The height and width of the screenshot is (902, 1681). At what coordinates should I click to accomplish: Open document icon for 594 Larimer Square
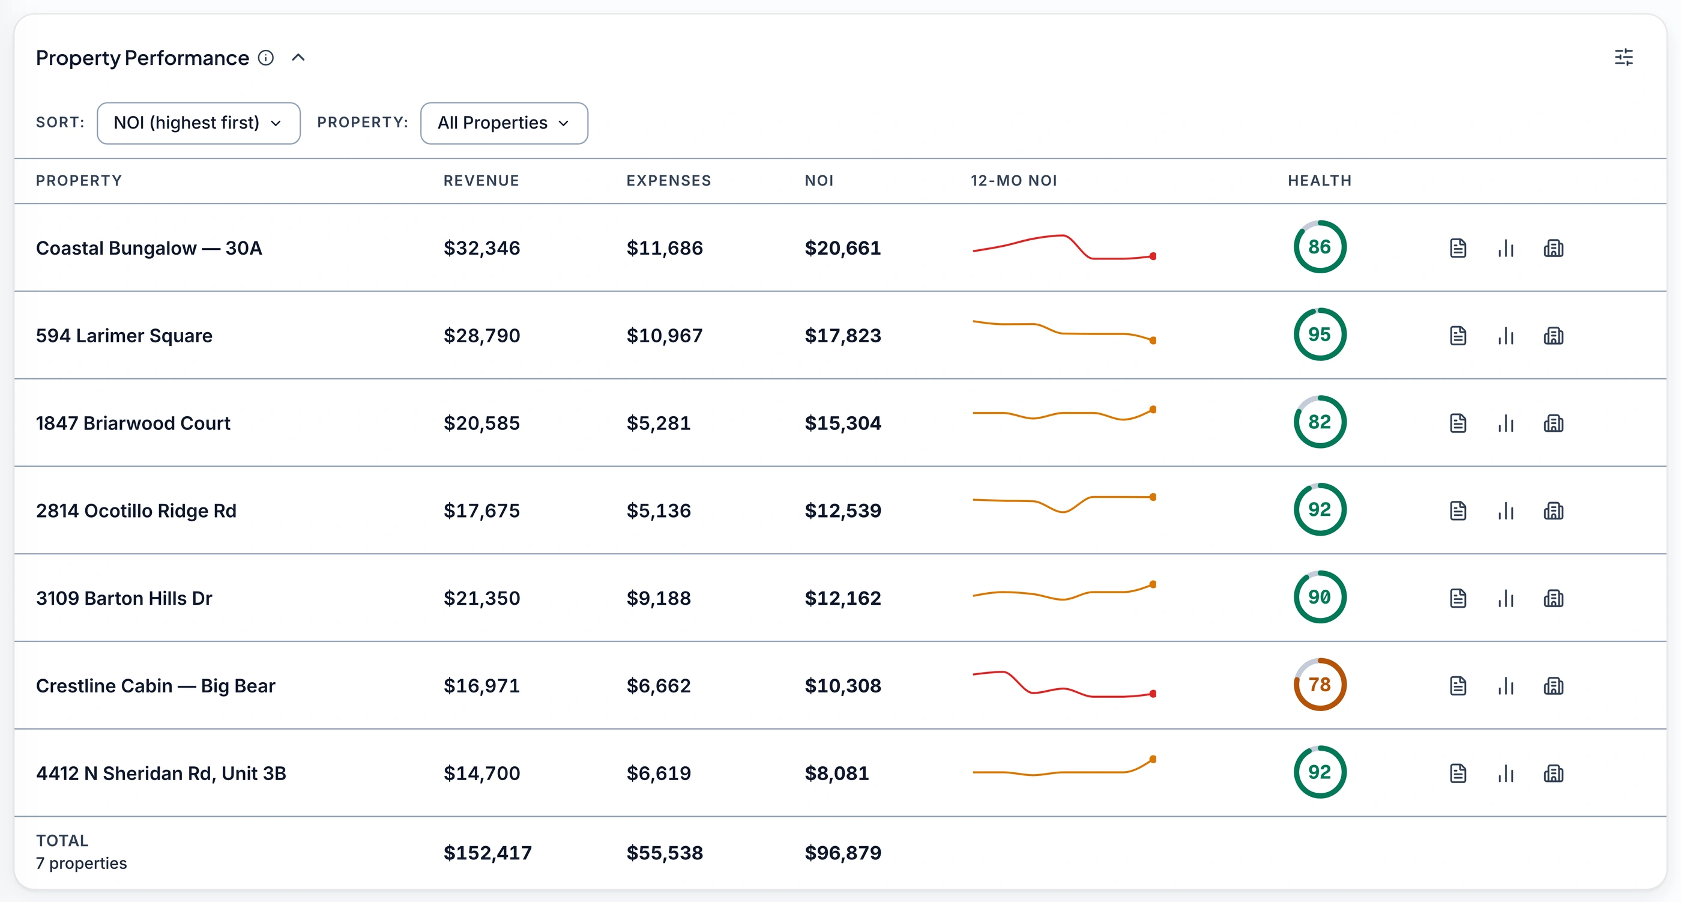pos(1458,336)
